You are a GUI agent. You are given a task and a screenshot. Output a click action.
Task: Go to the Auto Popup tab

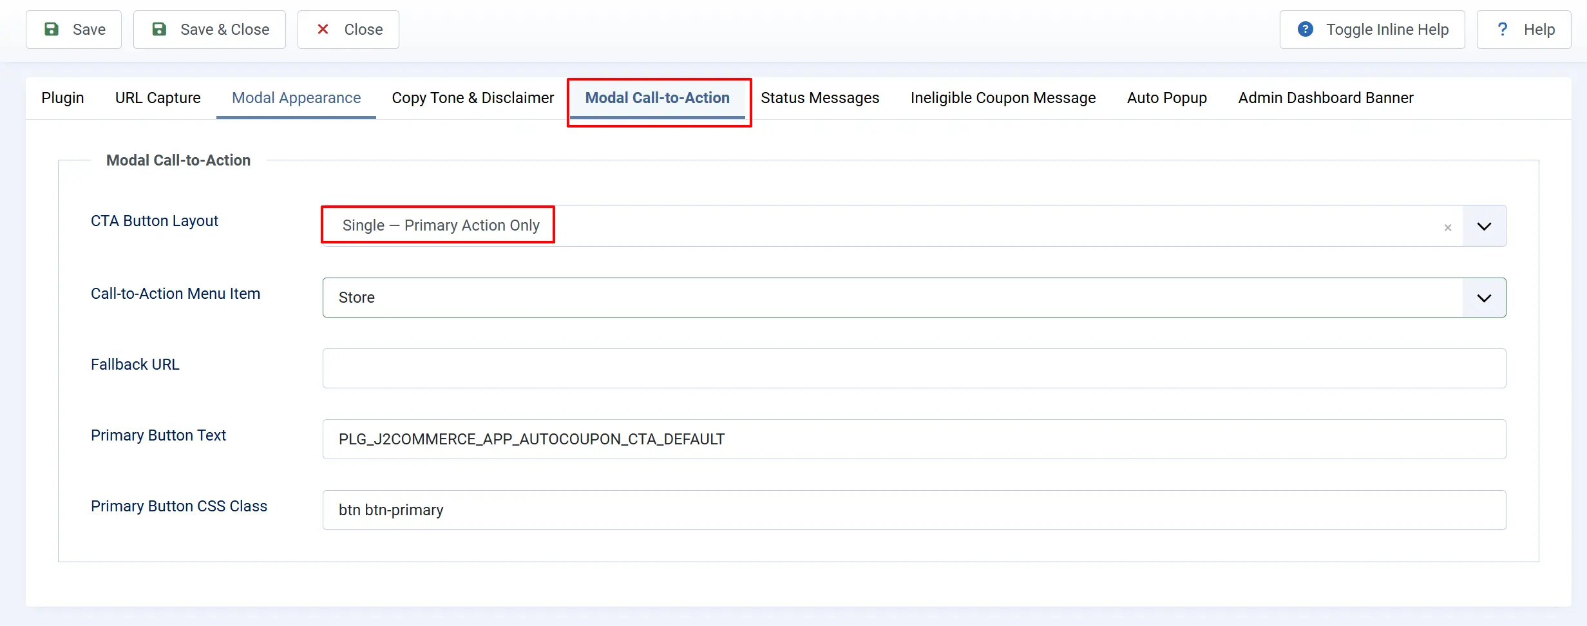(1166, 98)
